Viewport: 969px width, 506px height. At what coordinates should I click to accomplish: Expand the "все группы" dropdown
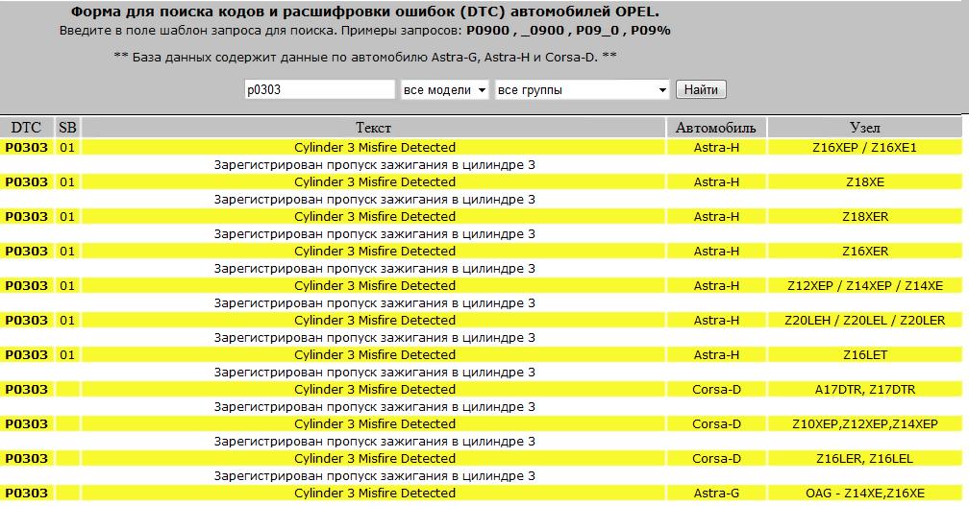click(x=581, y=89)
